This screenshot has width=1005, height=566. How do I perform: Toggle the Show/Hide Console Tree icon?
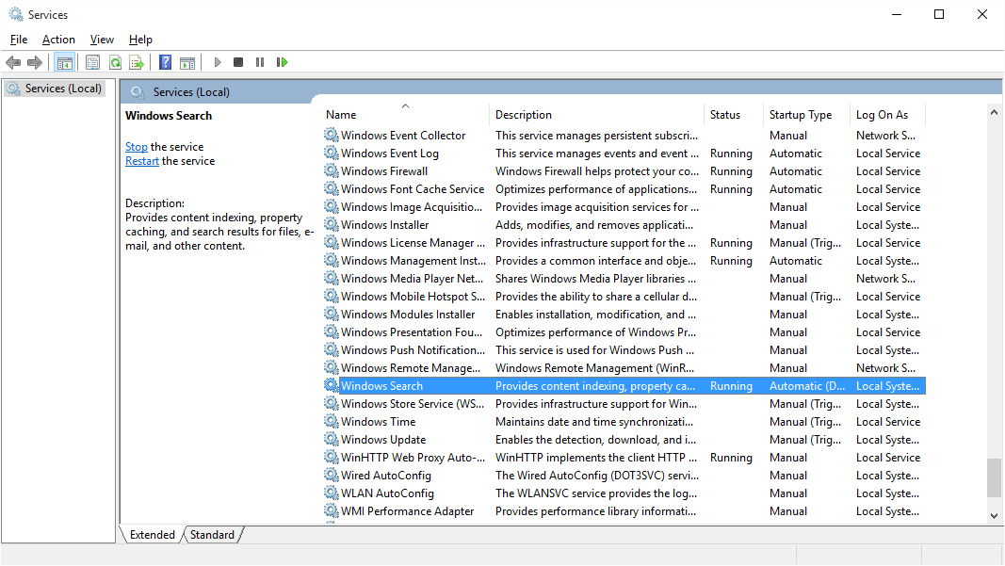pos(64,62)
